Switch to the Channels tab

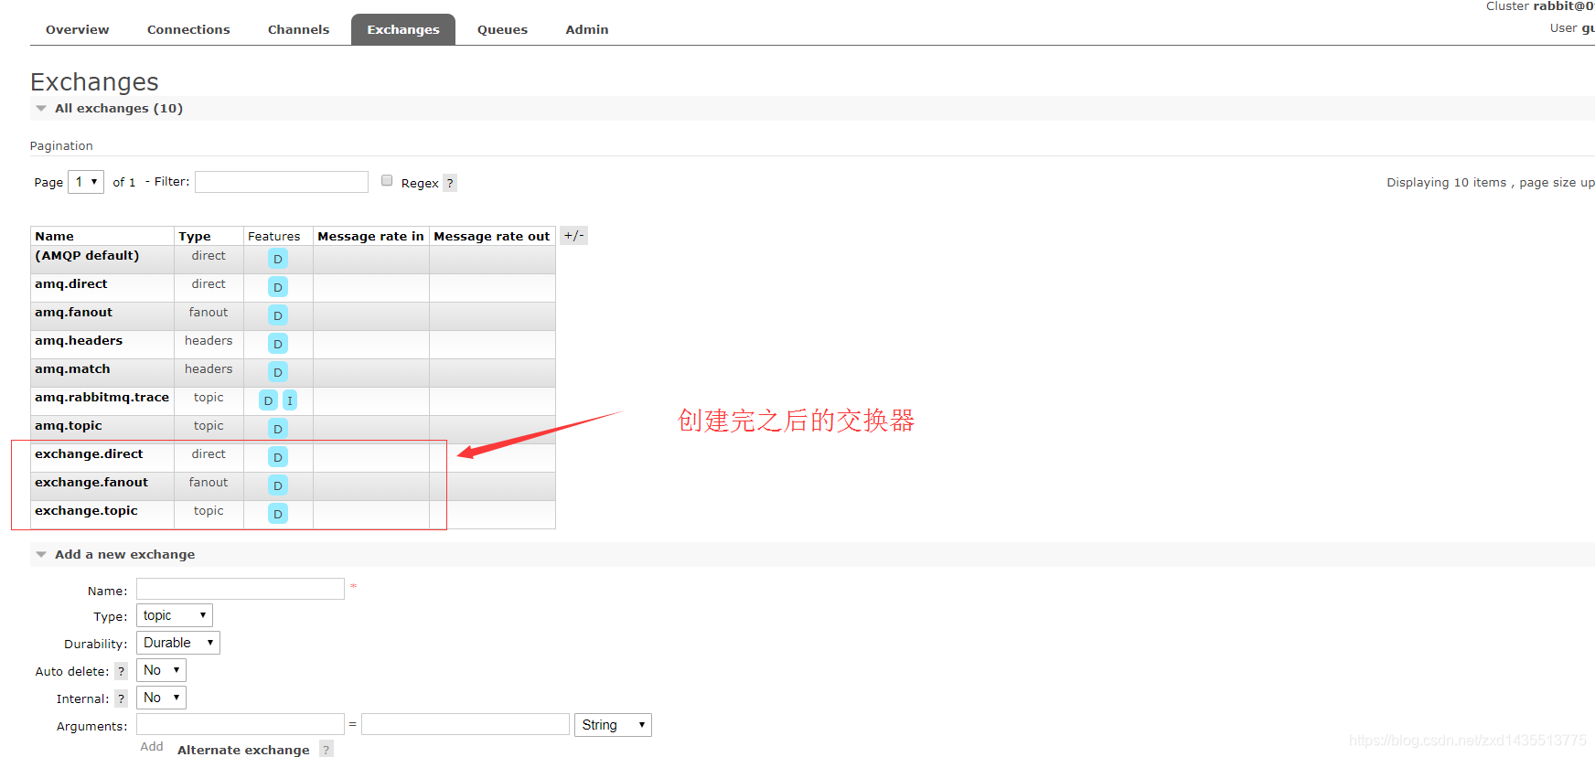(x=298, y=29)
